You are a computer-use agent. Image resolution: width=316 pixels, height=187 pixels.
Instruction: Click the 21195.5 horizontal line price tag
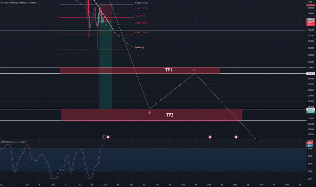tap(311, 109)
